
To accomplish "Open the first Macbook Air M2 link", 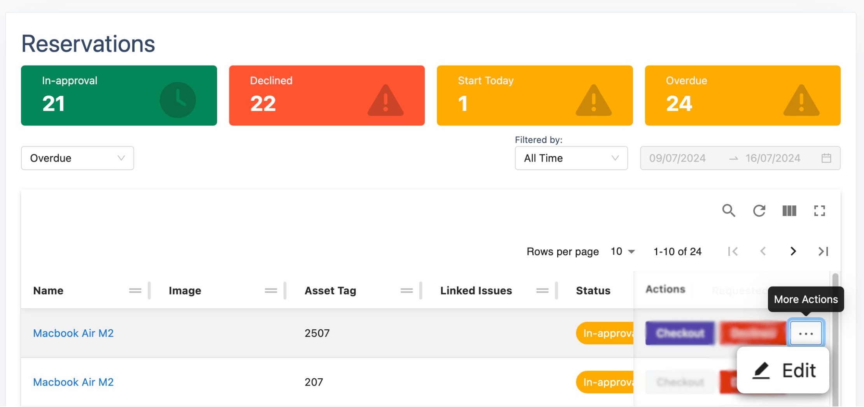I will click(73, 333).
